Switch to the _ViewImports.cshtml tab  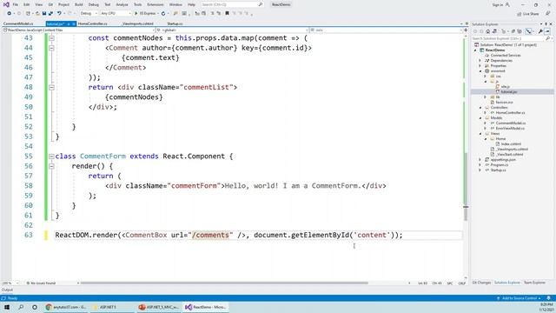pyautogui.click(x=137, y=23)
